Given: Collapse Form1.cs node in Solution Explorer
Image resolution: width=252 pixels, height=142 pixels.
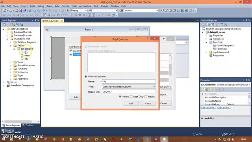Looking at the screenshot, I should click(206, 42).
